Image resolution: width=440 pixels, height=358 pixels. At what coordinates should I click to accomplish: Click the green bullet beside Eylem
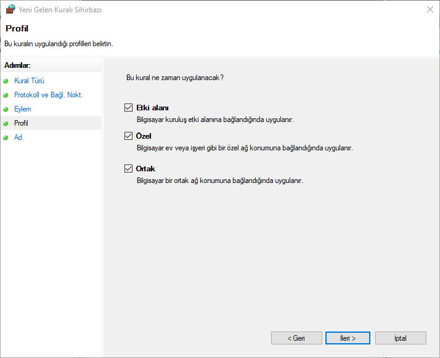[6, 109]
